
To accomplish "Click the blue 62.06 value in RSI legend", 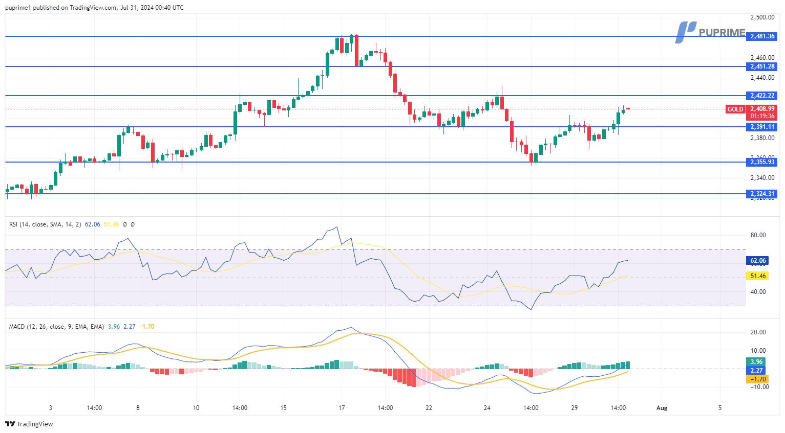I will point(92,224).
